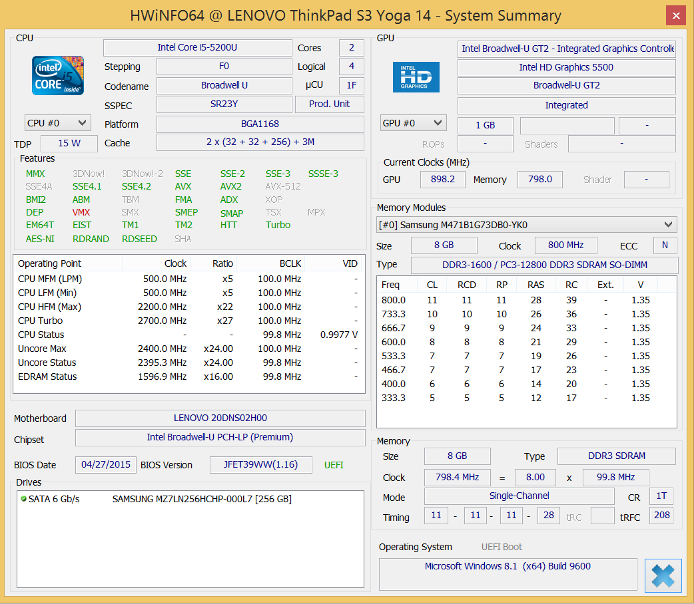This screenshot has height=604, width=694.
Task: Click the Intel HD Graphics logo
Action: pyautogui.click(x=416, y=77)
